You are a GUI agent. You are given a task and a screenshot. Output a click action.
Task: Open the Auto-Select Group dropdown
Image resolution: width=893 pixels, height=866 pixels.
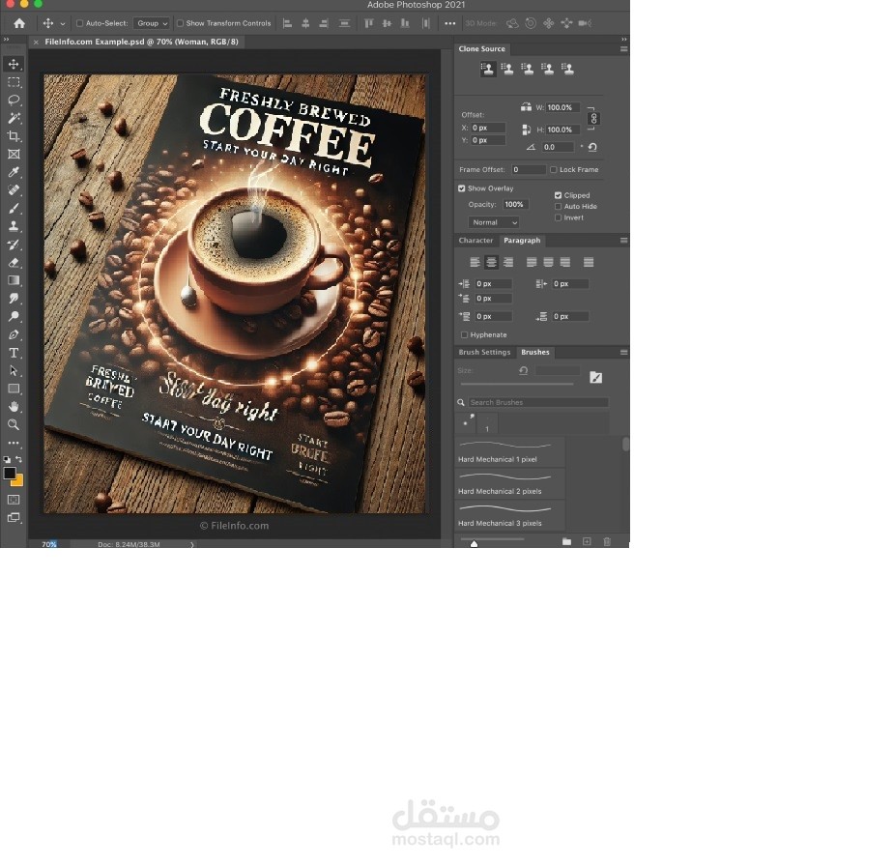coord(151,23)
